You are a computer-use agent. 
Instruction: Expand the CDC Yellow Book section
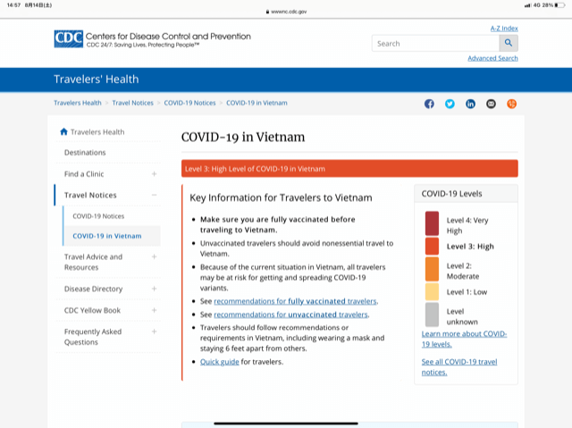(154, 310)
